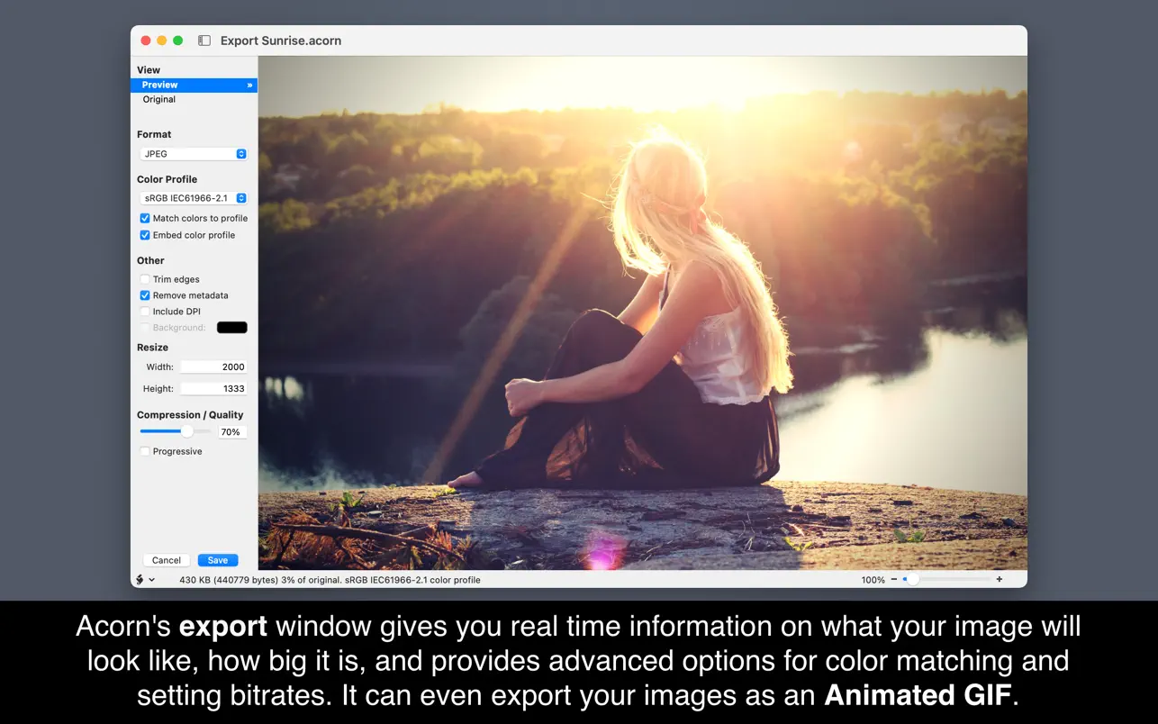
Task: Click the Compression / Quality slider
Action: [x=176, y=431]
